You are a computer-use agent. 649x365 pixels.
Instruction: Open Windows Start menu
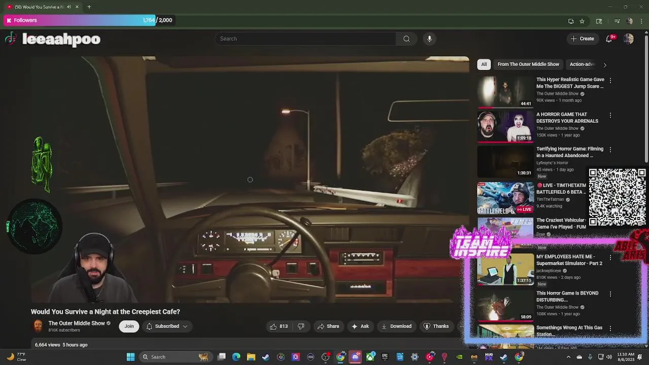pos(130,357)
